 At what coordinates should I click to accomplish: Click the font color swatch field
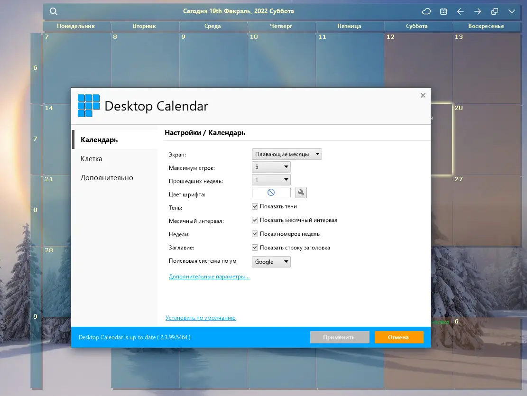(271, 192)
